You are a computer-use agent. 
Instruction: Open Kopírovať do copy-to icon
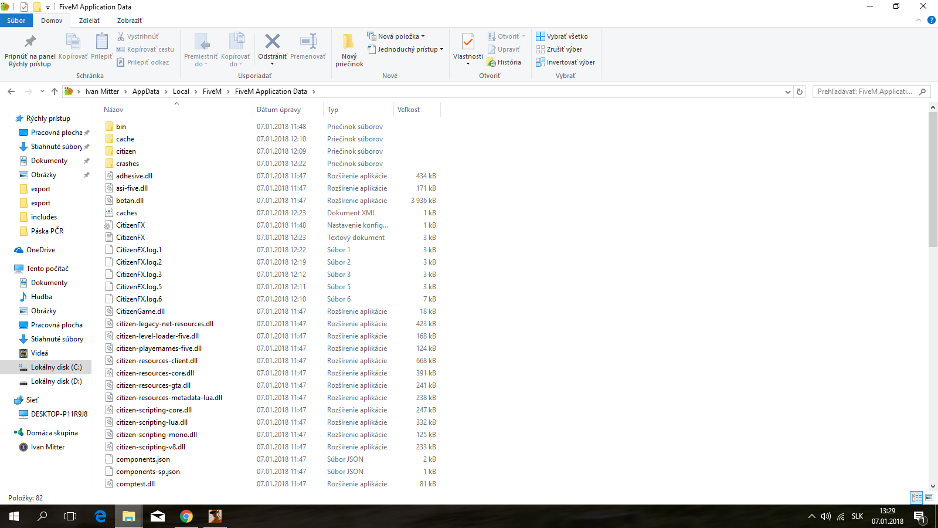click(x=236, y=42)
